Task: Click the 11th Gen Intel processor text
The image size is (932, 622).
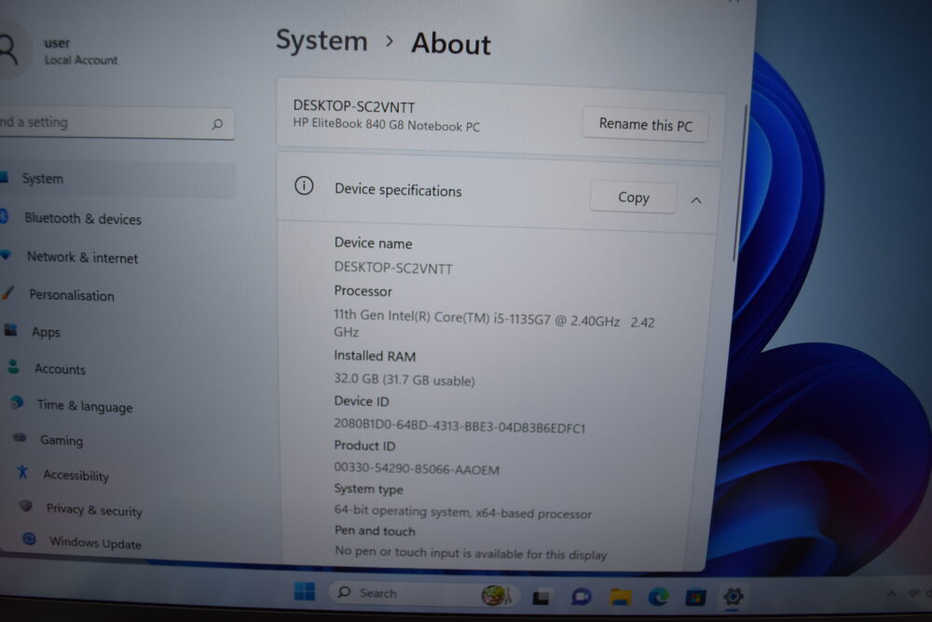Action: click(494, 324)
